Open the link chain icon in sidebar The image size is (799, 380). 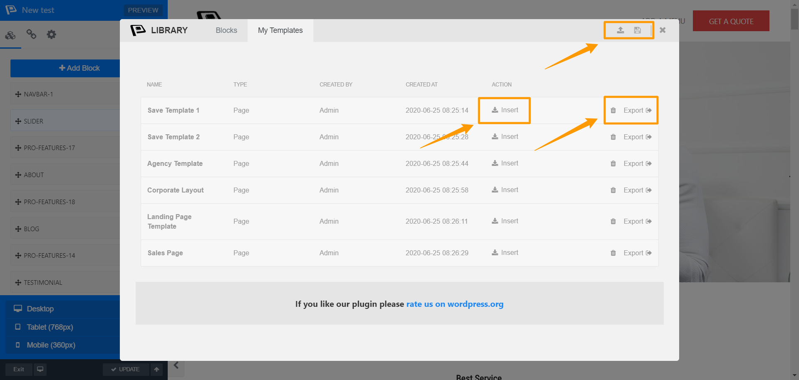[x=31, y=34]
